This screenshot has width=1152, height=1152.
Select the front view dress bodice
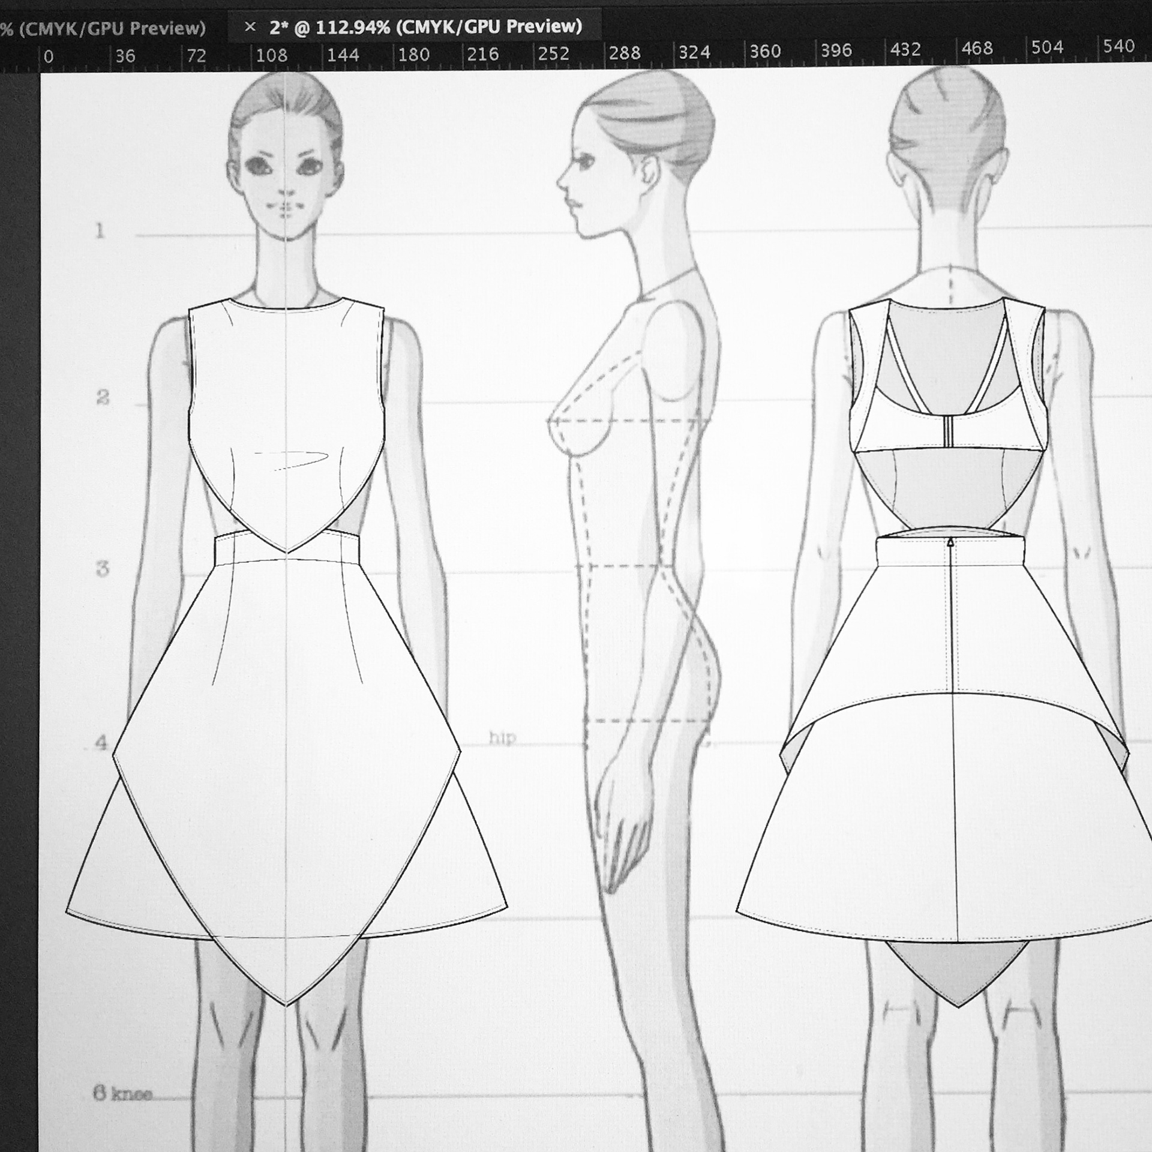(x=286, y=424)
